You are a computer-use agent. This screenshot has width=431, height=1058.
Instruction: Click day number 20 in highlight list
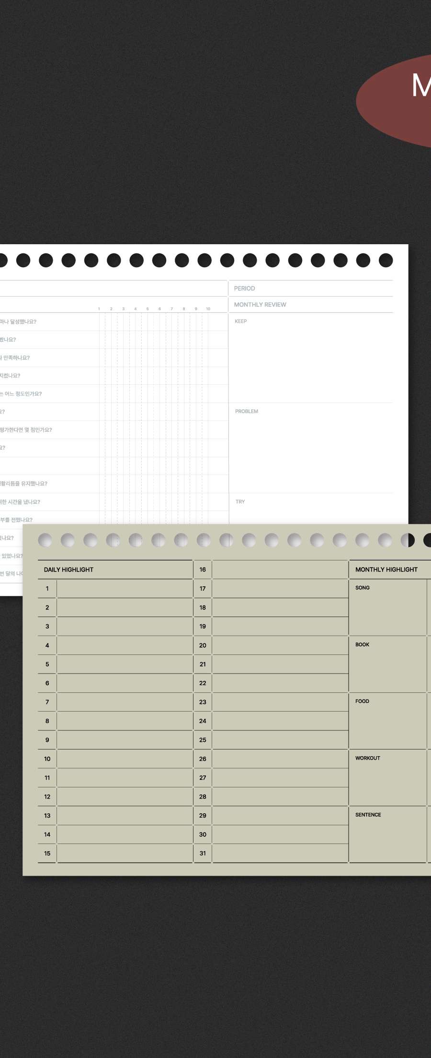[203, 645]
